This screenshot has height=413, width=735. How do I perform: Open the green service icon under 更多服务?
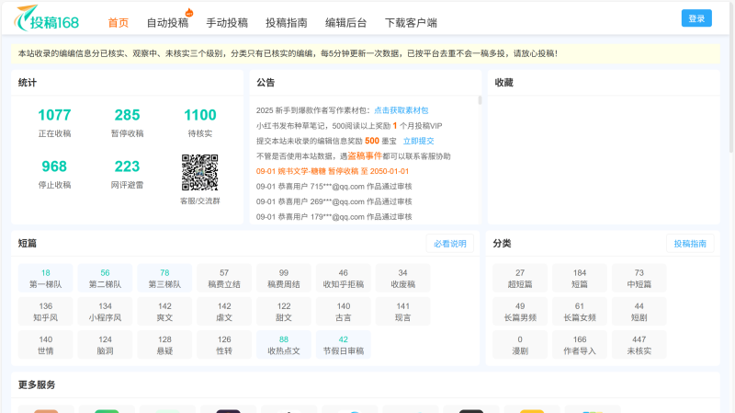107,410
